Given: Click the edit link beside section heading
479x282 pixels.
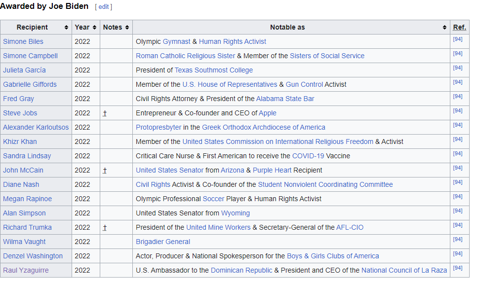Looking at the screenshot, I should (x=104, y=7).
